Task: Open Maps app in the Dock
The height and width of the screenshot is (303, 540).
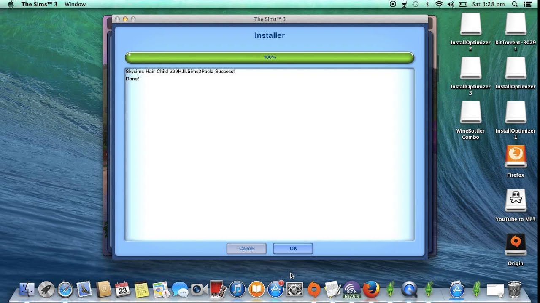Action: pyautogui.click(x=161, y=289)
